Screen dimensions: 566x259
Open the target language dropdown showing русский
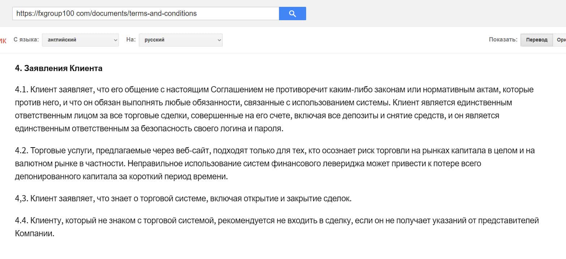coord(180,40)
